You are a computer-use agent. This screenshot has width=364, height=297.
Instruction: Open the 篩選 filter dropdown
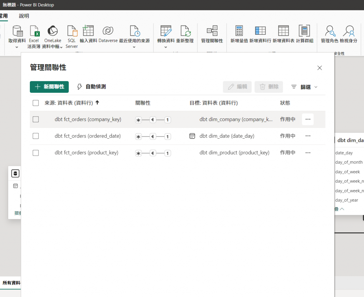click(x=304, y=87)
